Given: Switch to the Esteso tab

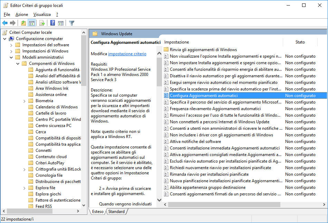Looking at the screenshot, I should tap(98, 212).
